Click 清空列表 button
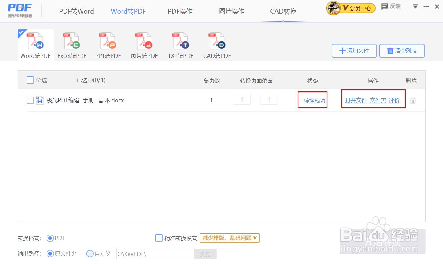This screenshot has width=443, height=264. point(402,51)
